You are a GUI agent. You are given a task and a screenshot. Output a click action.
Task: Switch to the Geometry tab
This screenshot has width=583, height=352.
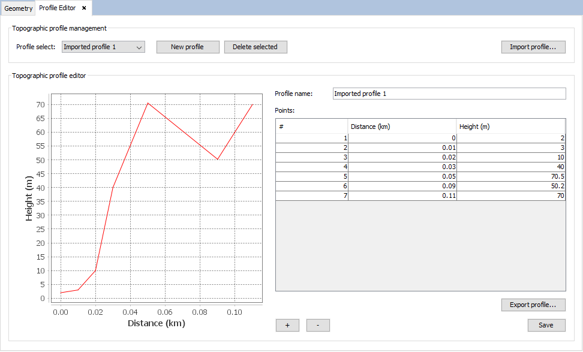pos(18,8)
